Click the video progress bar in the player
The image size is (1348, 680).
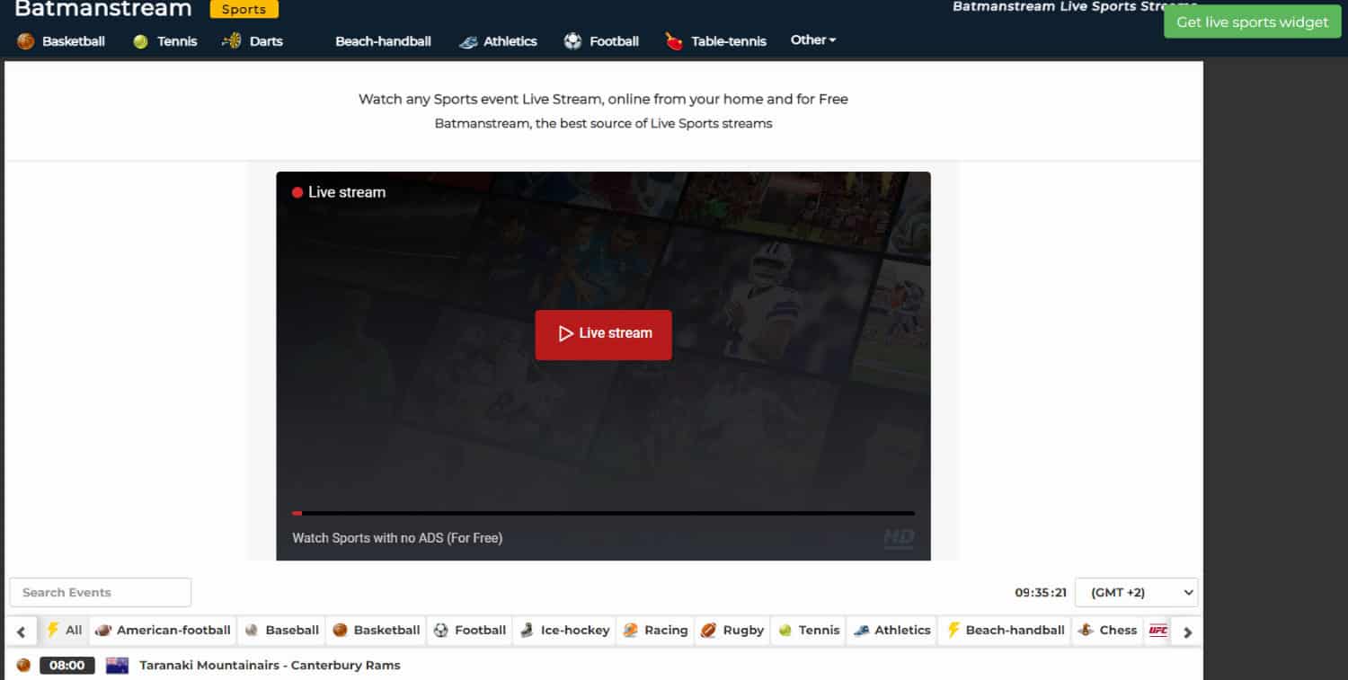[x=603, y=513]
